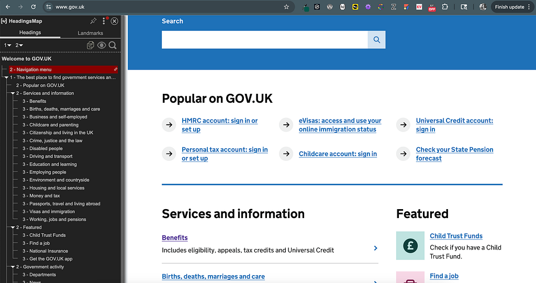
Task: Click arrow icon beside State Pension forecast
Action: click(404, 154)
